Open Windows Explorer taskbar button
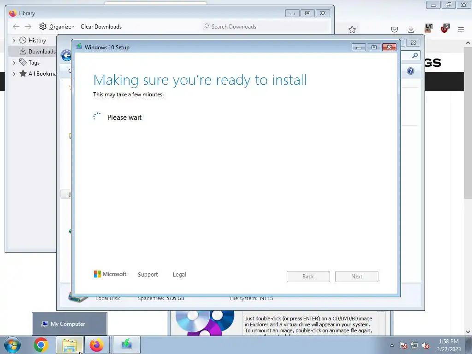This screenshot has width=472, height=354. point(70,345)
